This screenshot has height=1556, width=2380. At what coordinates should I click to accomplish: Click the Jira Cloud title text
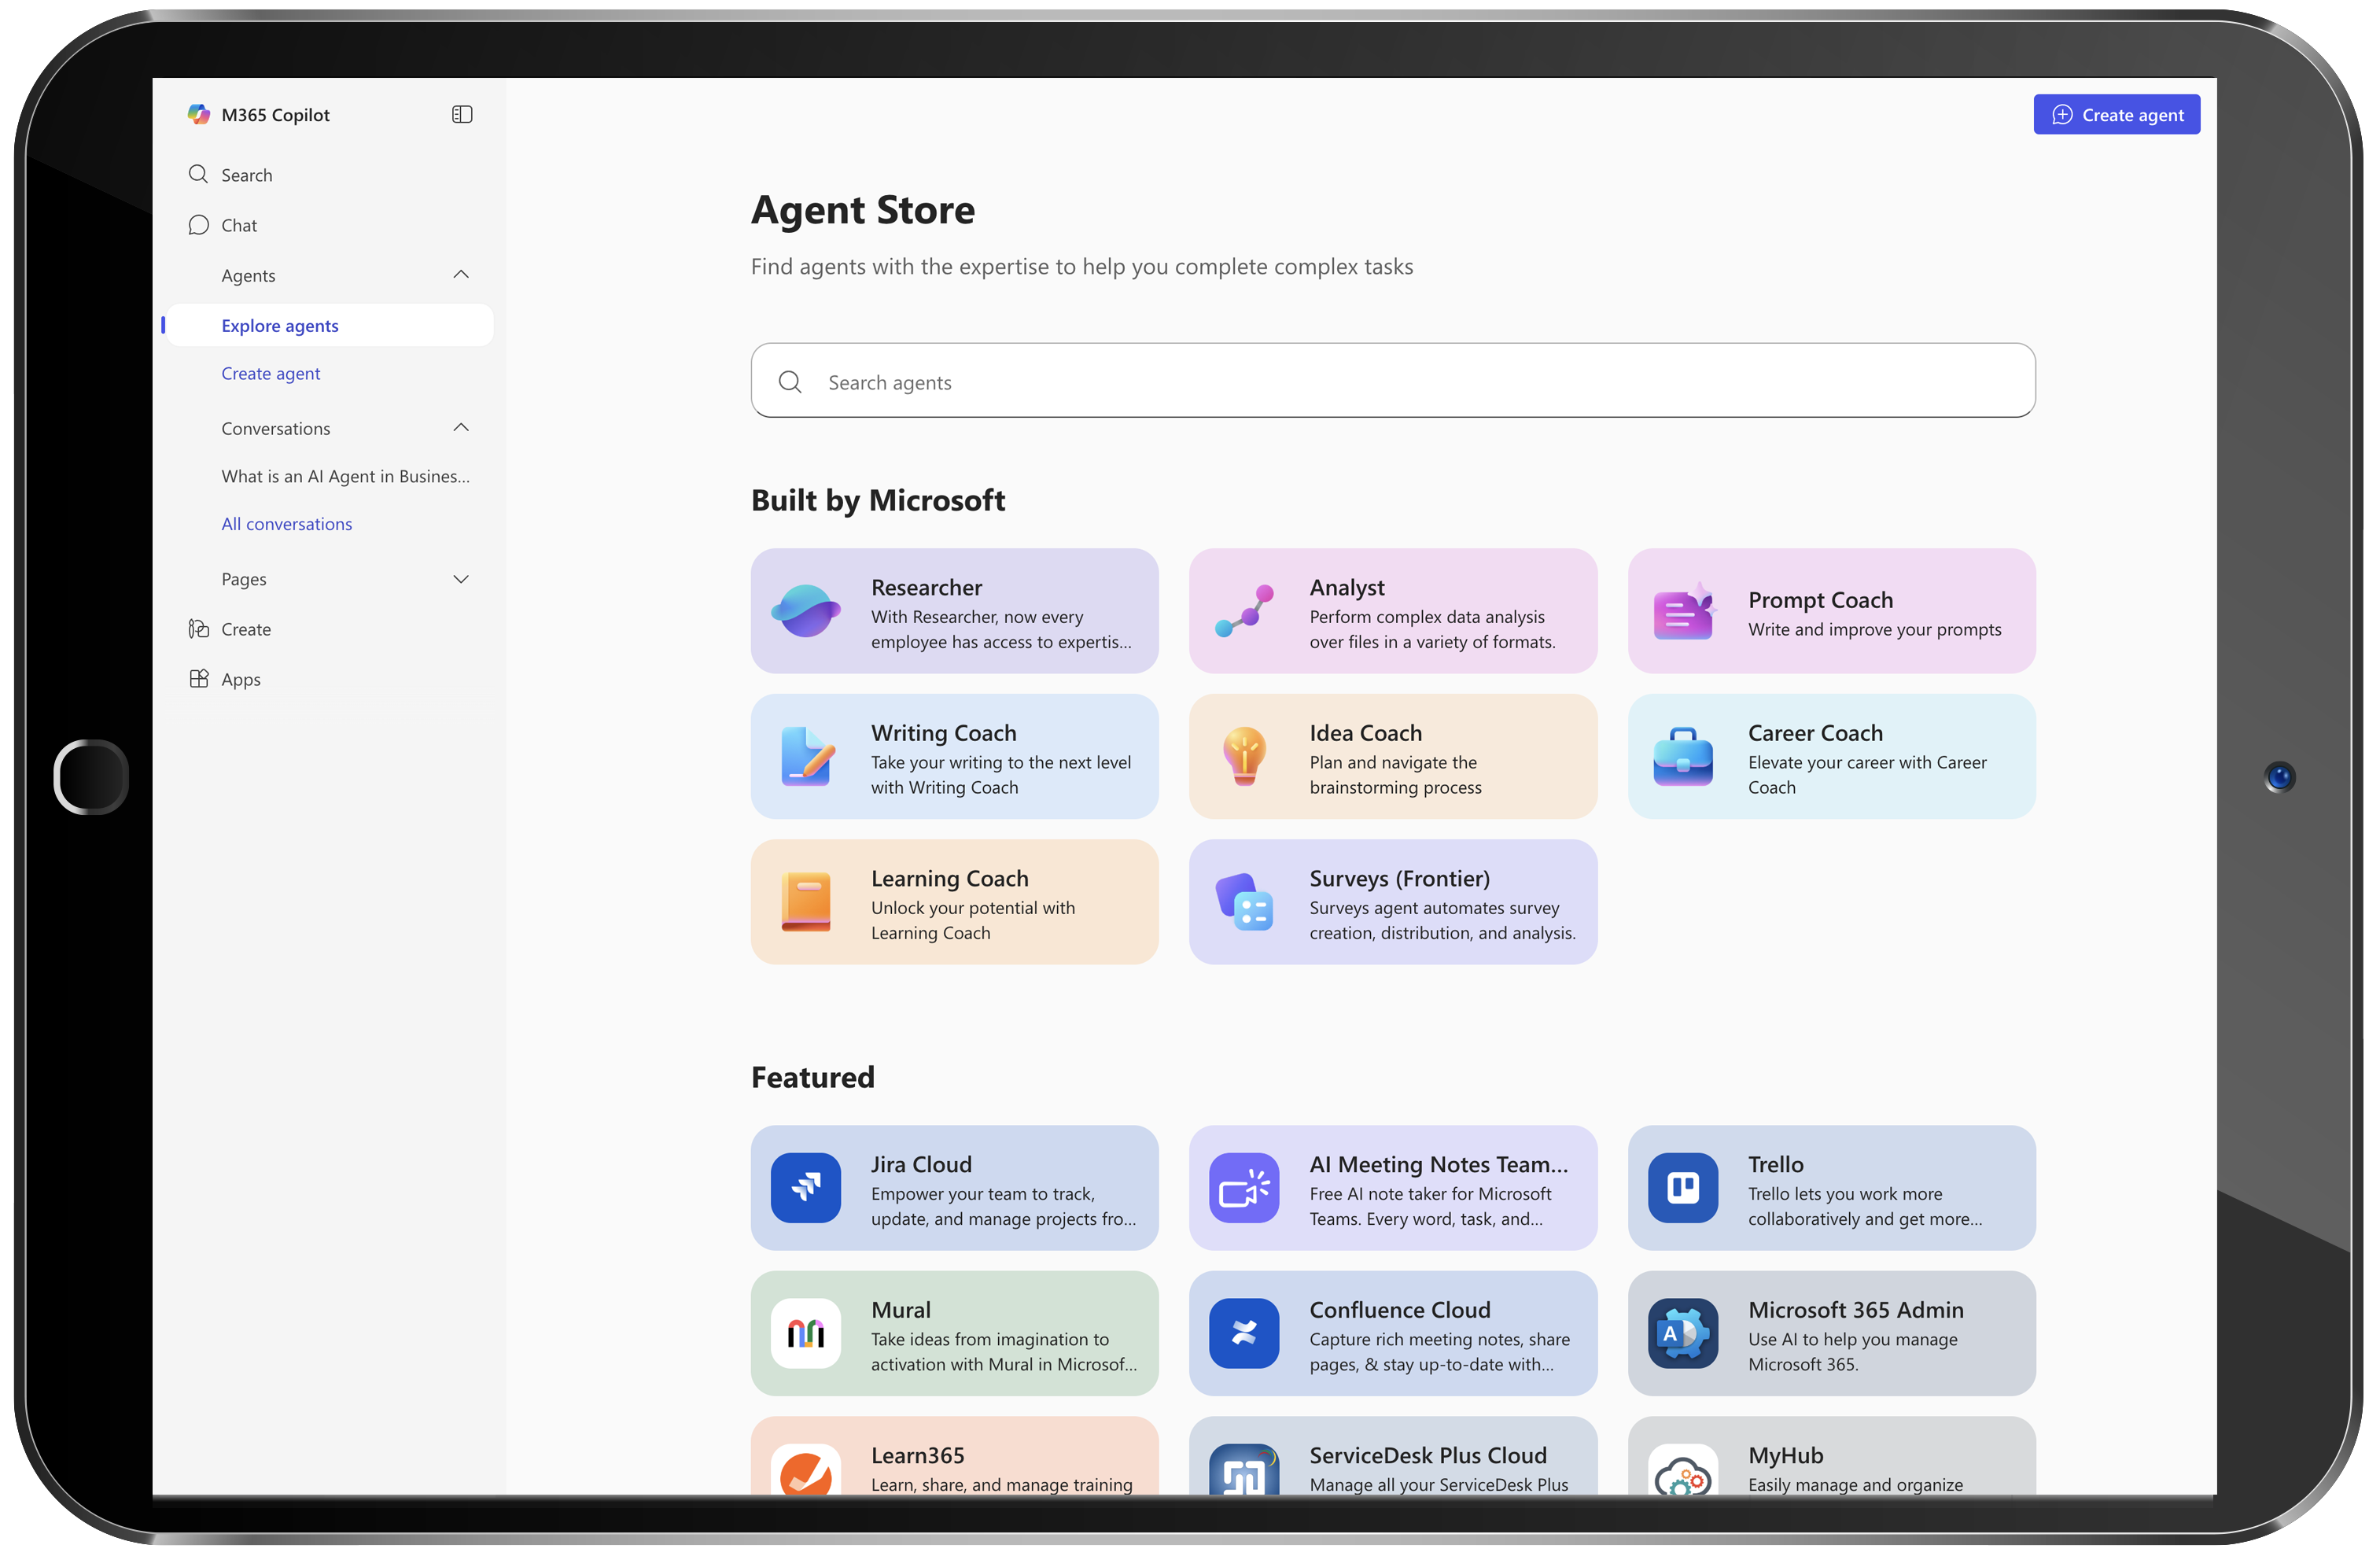coord(920,1164)
